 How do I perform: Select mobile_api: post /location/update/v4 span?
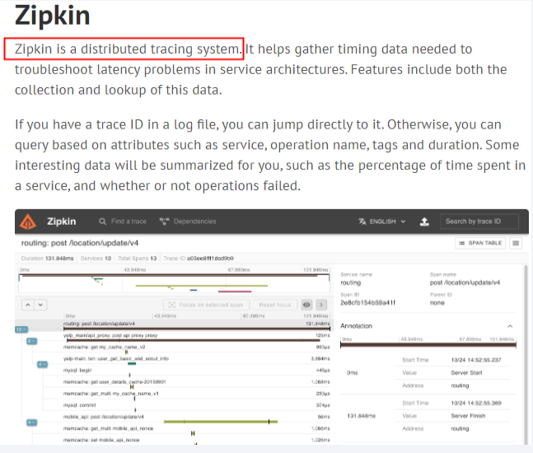196,418
